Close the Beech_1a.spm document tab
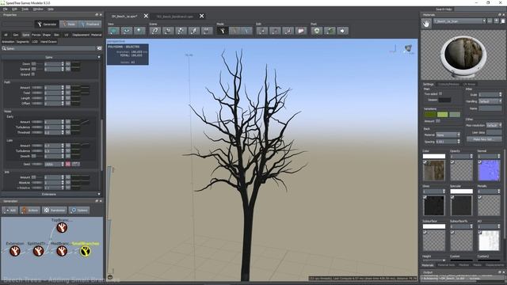Image resolution: width=507 pixels, height=285 pixels. [146, 16]
